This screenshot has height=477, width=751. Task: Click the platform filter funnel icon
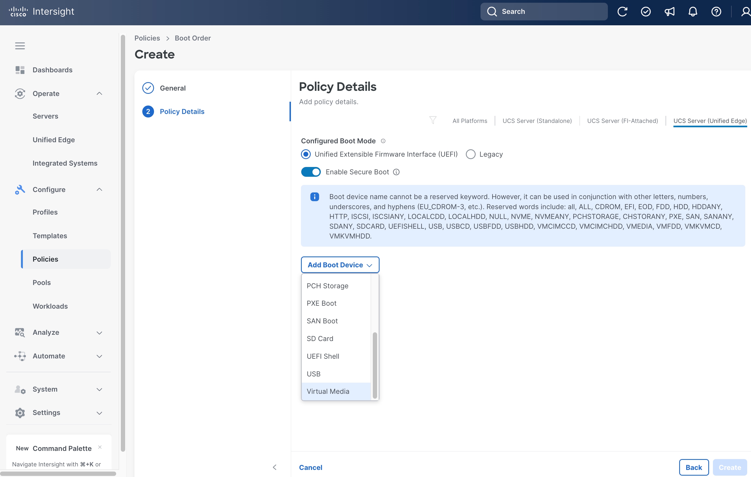click(x=433, y=120)
